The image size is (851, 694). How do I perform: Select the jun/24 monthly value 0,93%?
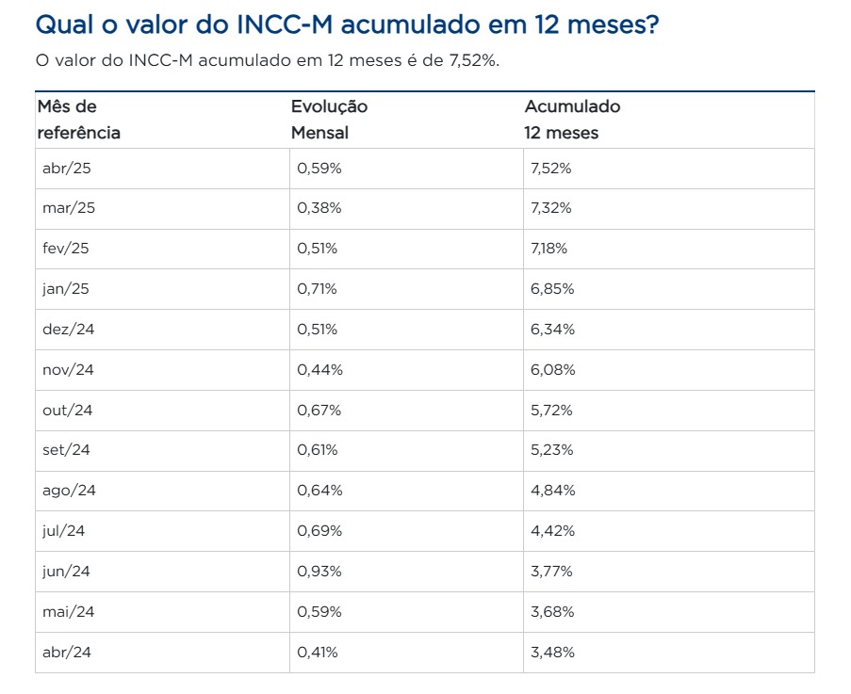319,572
